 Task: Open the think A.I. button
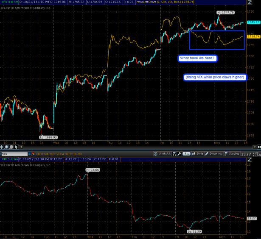tap(163, 154)
